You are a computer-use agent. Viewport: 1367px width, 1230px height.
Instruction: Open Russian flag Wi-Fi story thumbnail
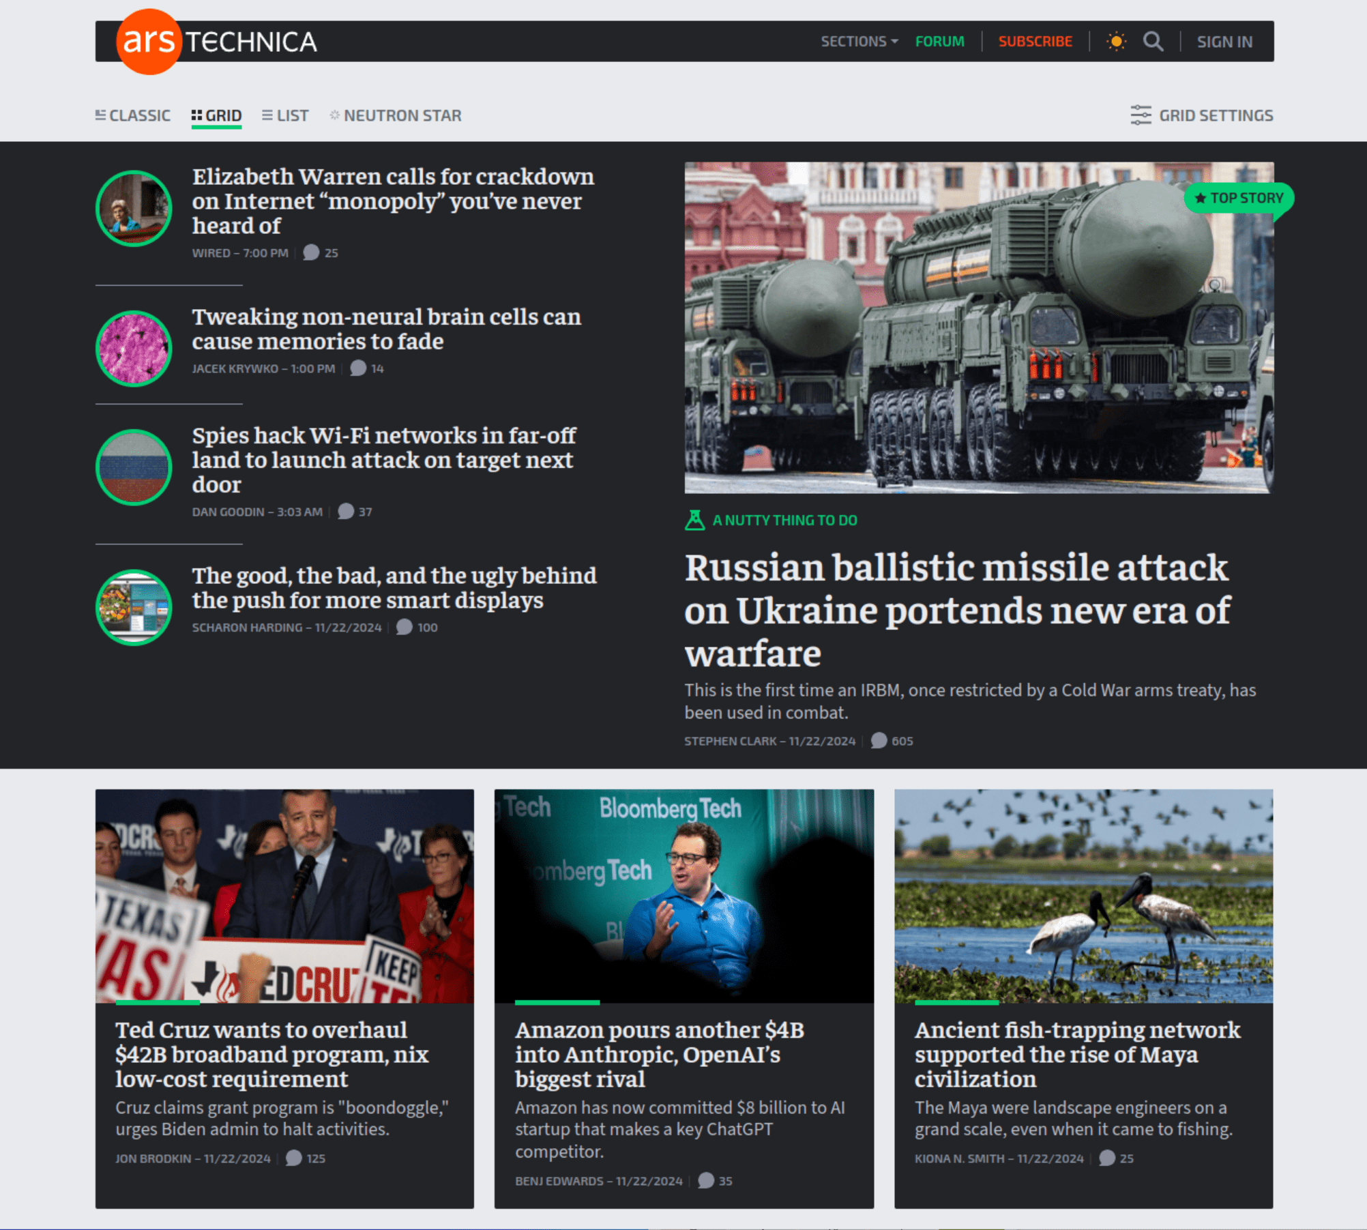[x=134, y=467]
